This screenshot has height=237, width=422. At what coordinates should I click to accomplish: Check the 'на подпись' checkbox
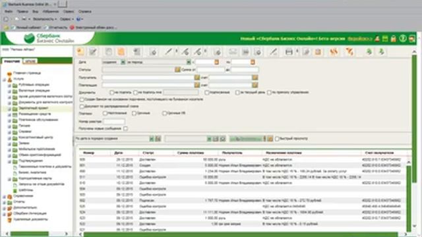point(111,92)
